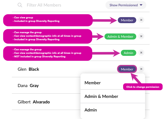Viewport: 165px width, 119px height.
Task: Click the green Admin & Member badge
Action: coord(120,36)
